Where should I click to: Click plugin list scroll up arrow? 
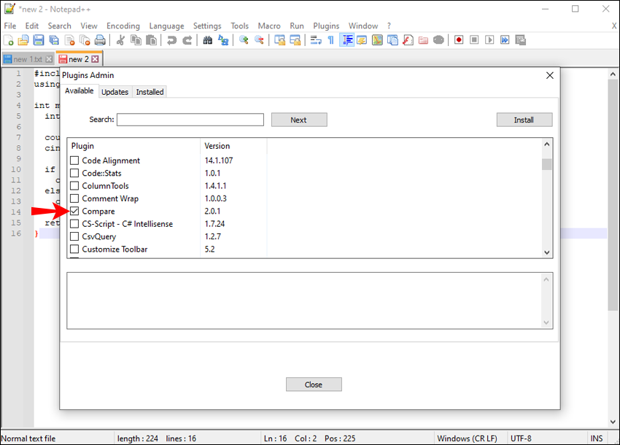[547, 144]
